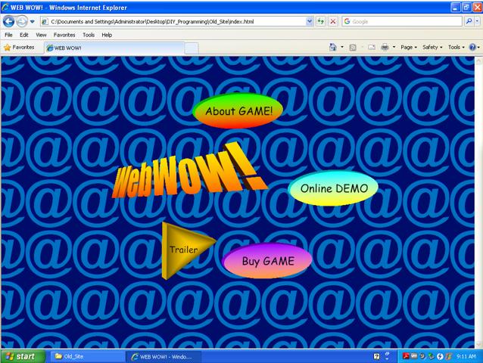
Task: Open the Safety command bar menu
Action: [432, 47]
